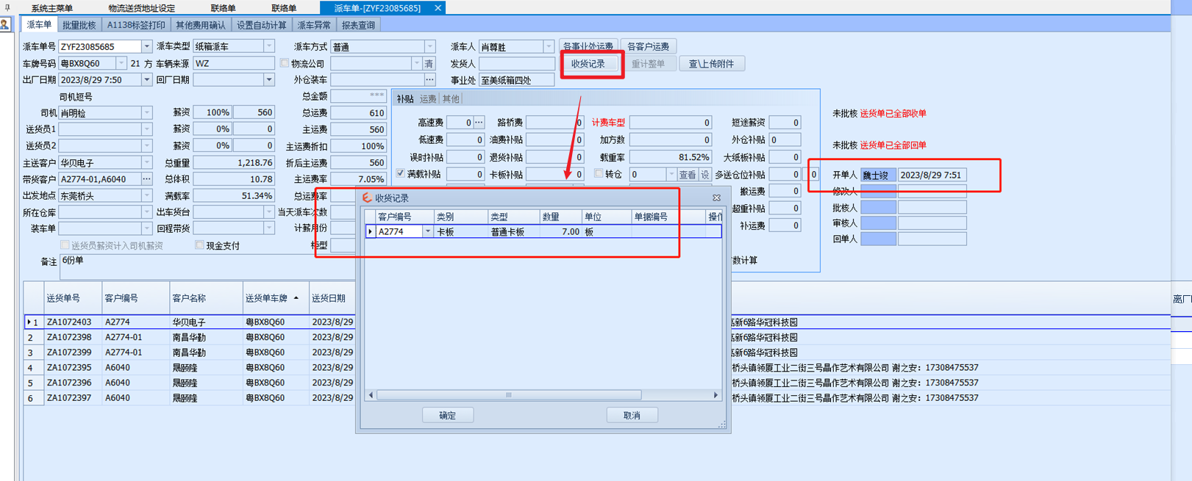
Task: Open 客户编号 A2774 dropdown in 收货记录 dialog
Action: click(x=427, y=231)
